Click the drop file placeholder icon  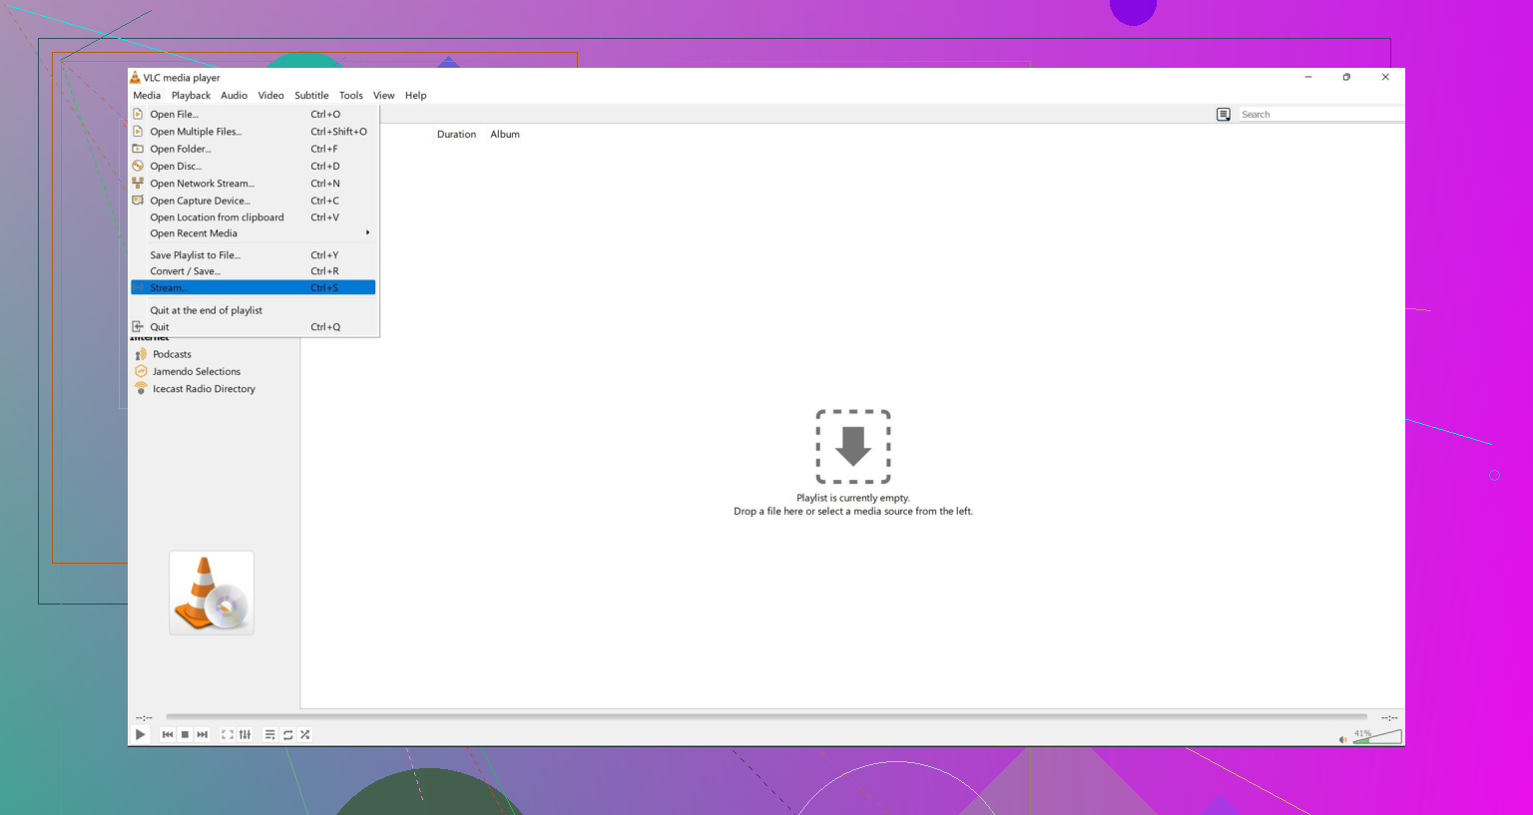coord(853,447)
